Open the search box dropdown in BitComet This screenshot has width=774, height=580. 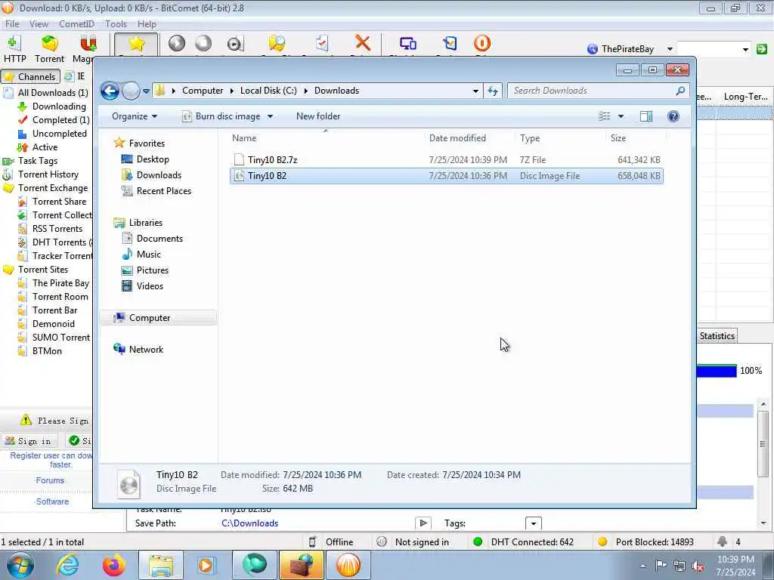click(x=745, y=49)
